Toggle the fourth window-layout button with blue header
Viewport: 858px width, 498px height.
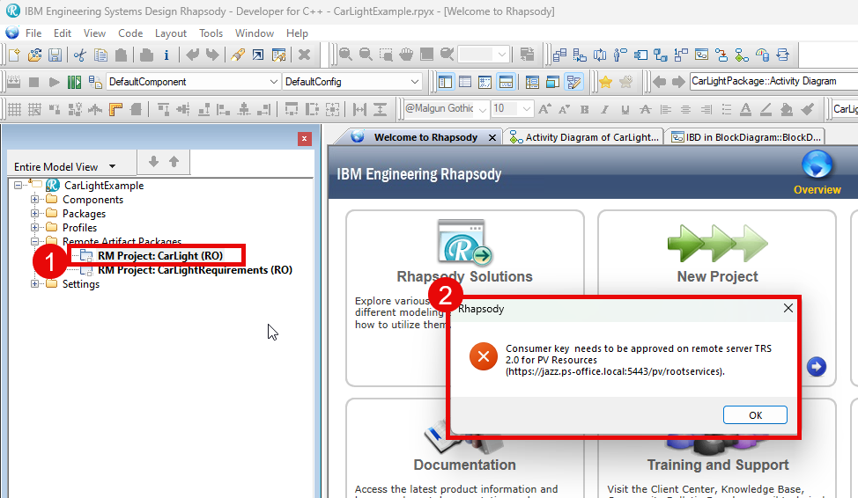point(506,82)
